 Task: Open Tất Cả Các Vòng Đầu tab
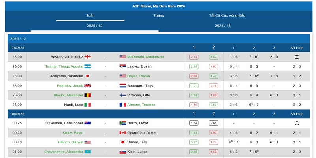tap(227, 15)
